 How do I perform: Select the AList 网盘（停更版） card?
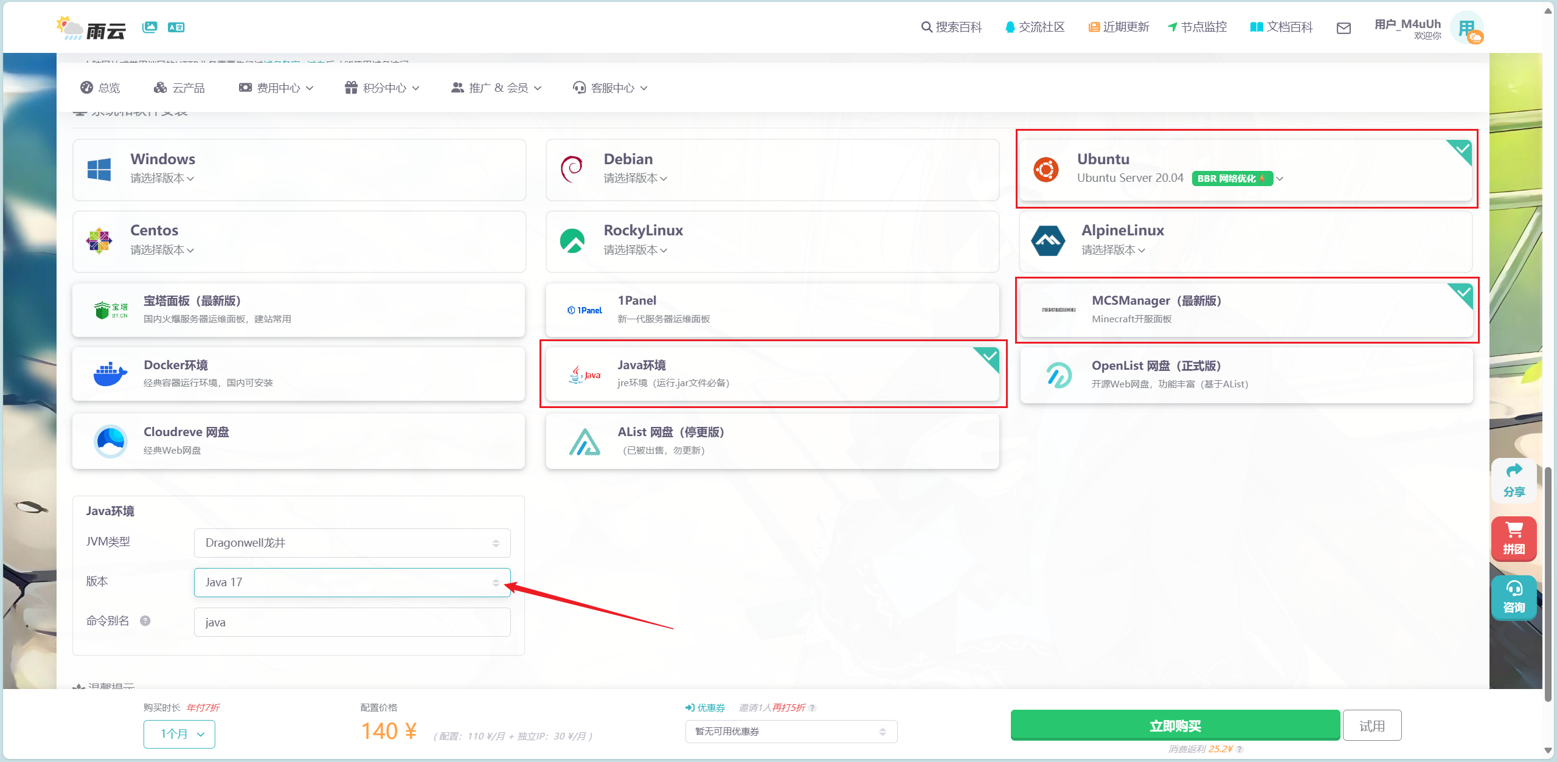point(772,442)
